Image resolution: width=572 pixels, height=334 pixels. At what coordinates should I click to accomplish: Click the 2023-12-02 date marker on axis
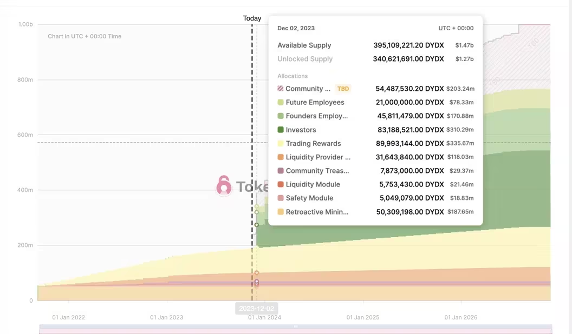point(257,309)
